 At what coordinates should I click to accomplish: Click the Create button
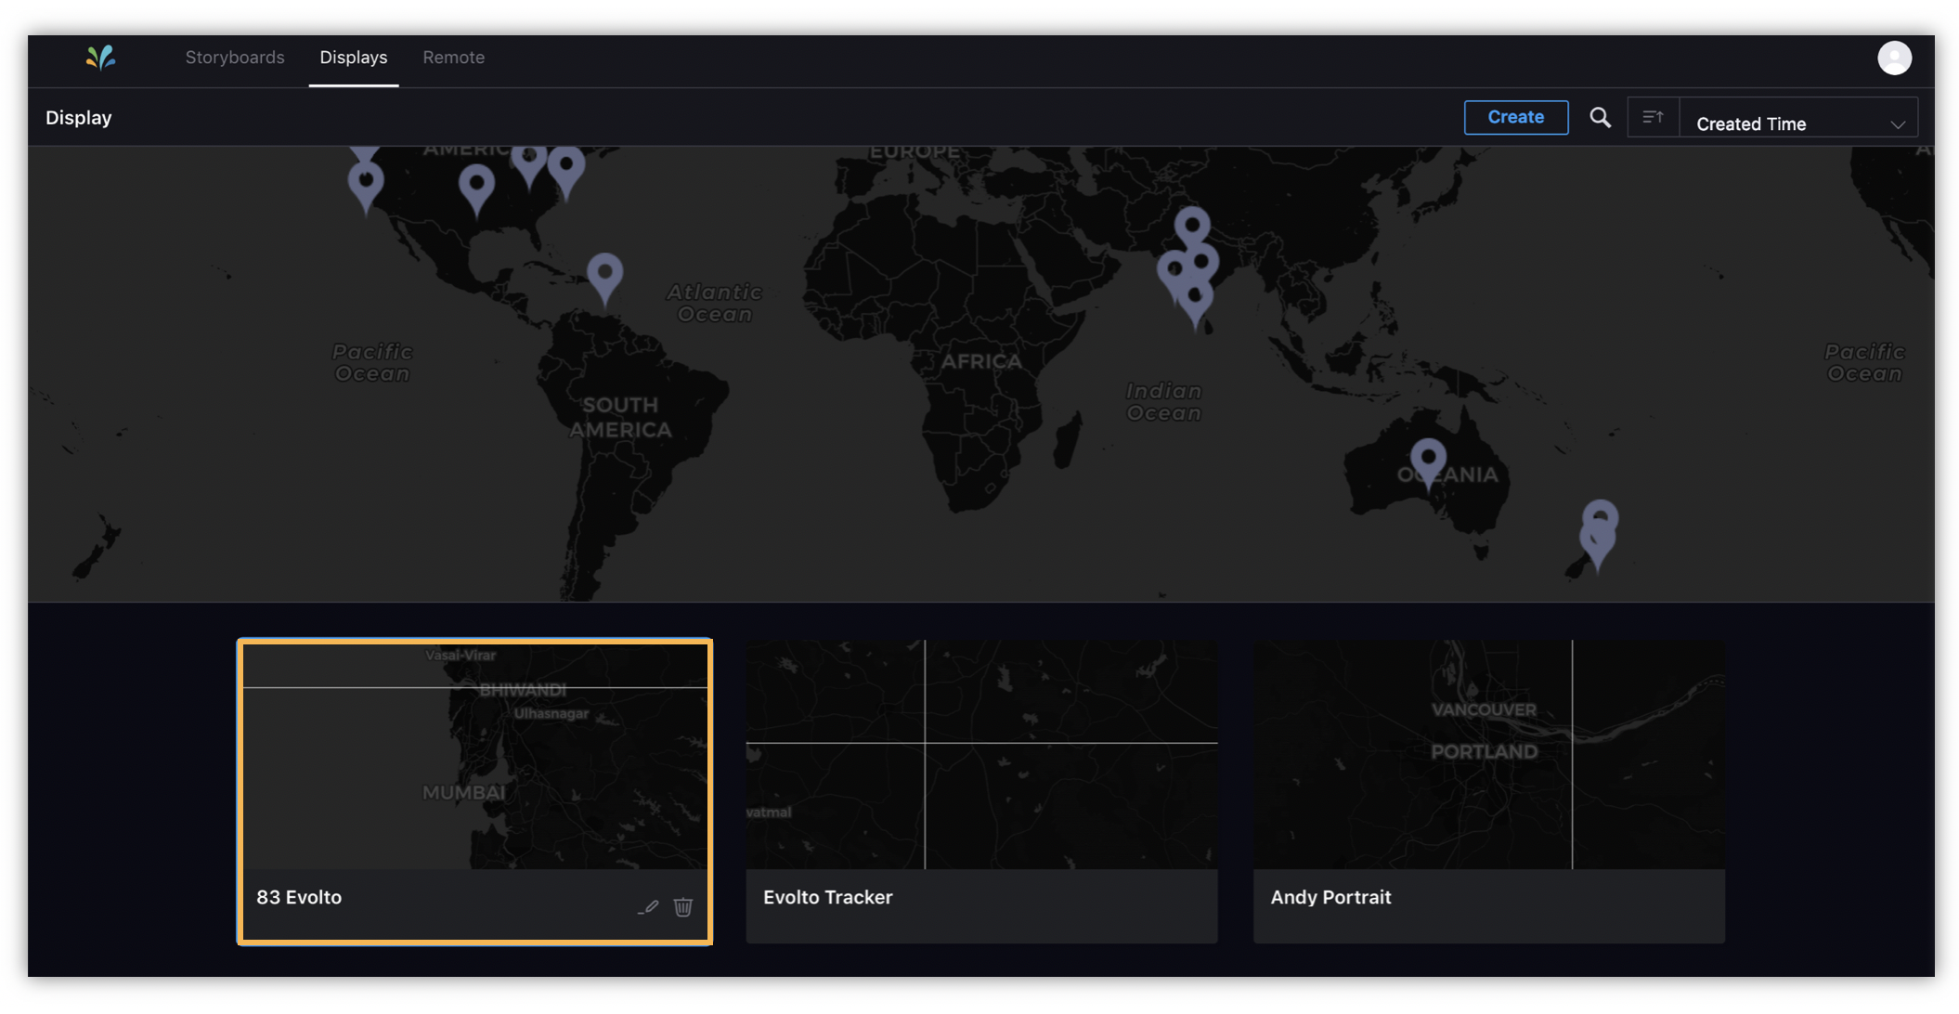[x=1515, y=117]
